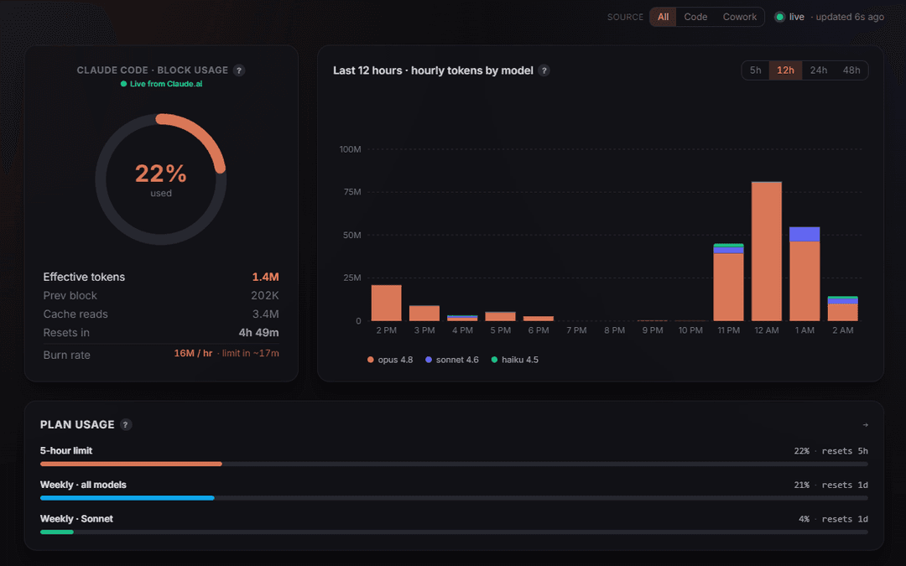Click the green live status indicator
The image size is (906, 566).
click(779, 17)
